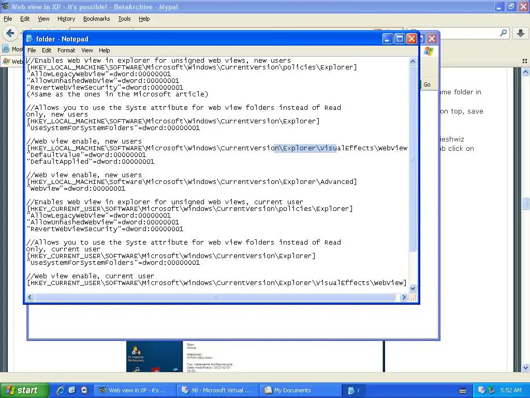This screenshot has width=530, height=398.
Task: Click Notepad horizontal scrollbar right arrow
Action: point(404,297)
